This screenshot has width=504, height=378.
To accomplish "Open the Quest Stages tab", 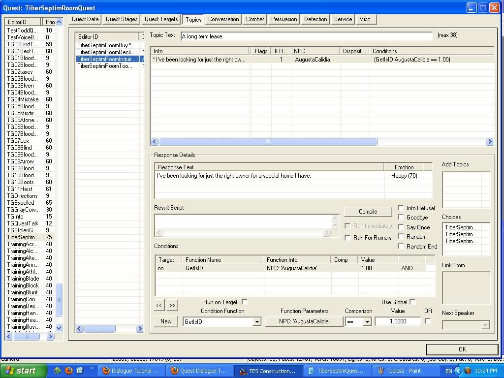I will (x=122, y=19).
